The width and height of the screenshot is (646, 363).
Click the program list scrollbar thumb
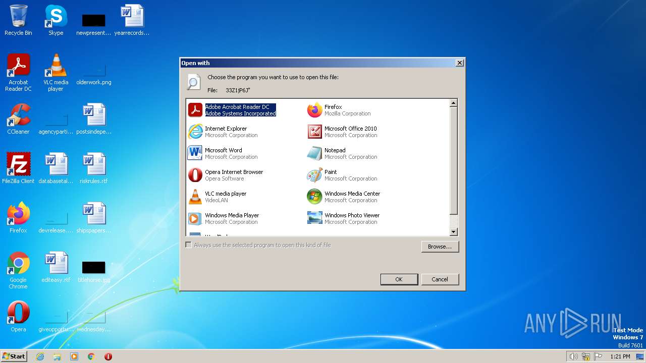coord(453,160)
